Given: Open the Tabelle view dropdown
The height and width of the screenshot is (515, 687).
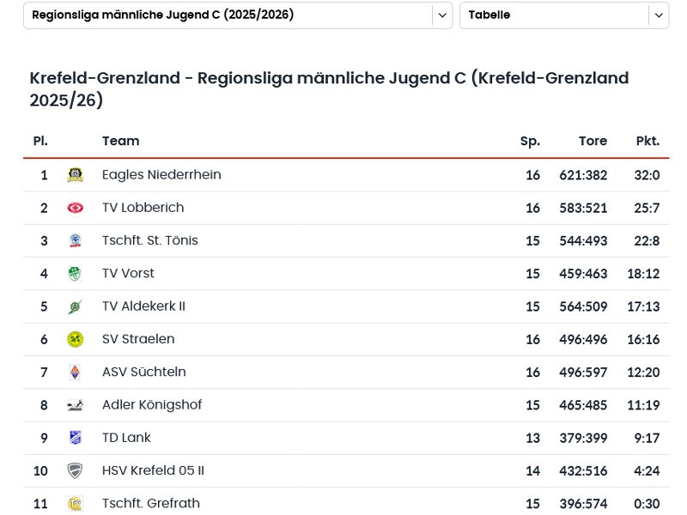Looking at the screenshot, I should [554, 15].
